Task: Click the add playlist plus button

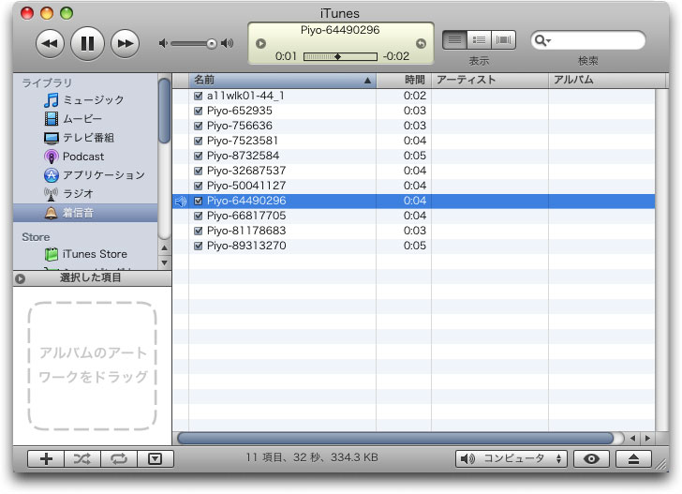Action: point(47,458)
